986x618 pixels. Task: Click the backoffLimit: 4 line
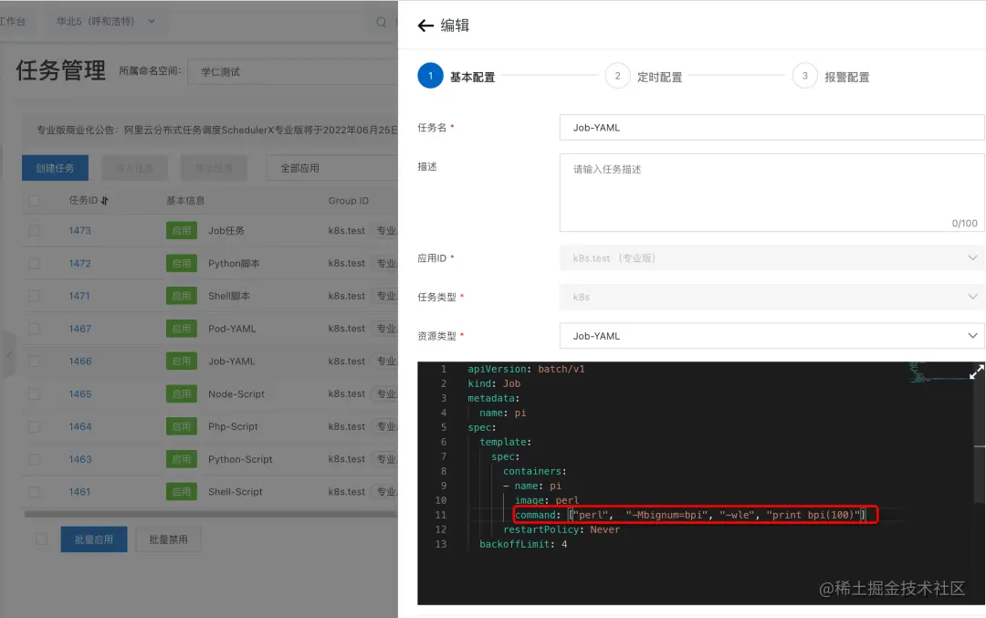tap(523, 544)
